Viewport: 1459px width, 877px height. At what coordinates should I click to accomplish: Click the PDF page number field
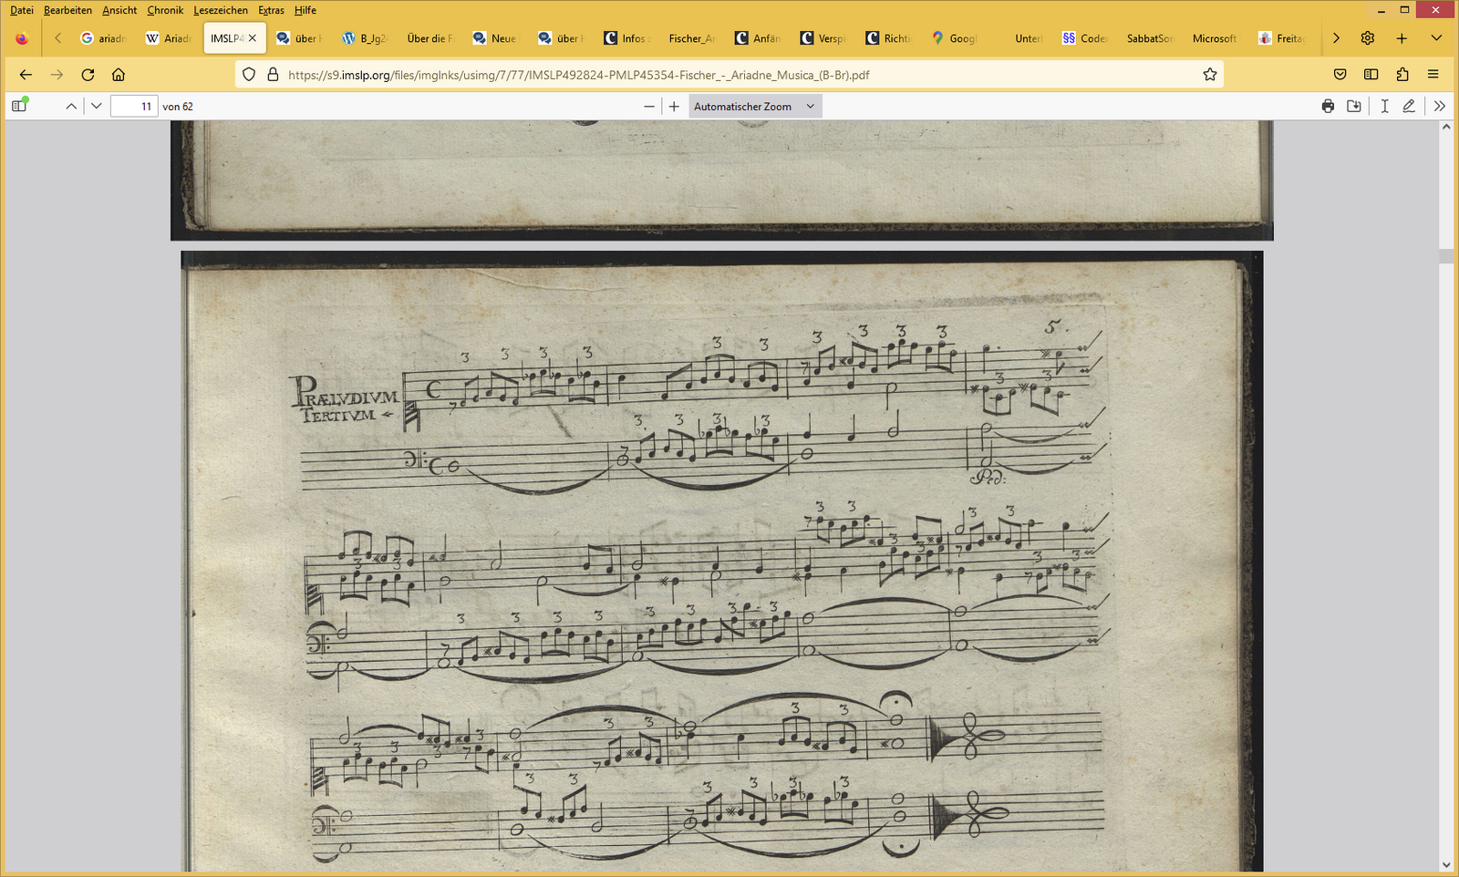(134, 106)
